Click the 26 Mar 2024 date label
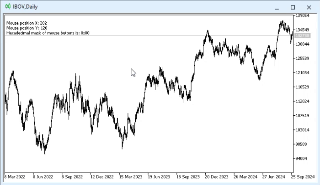 pos(245,177)
